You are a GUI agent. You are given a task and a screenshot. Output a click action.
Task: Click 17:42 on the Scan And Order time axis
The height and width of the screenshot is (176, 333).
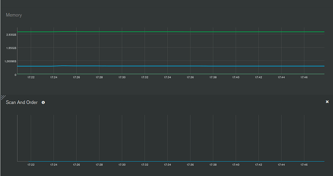(x=259, y=165)
